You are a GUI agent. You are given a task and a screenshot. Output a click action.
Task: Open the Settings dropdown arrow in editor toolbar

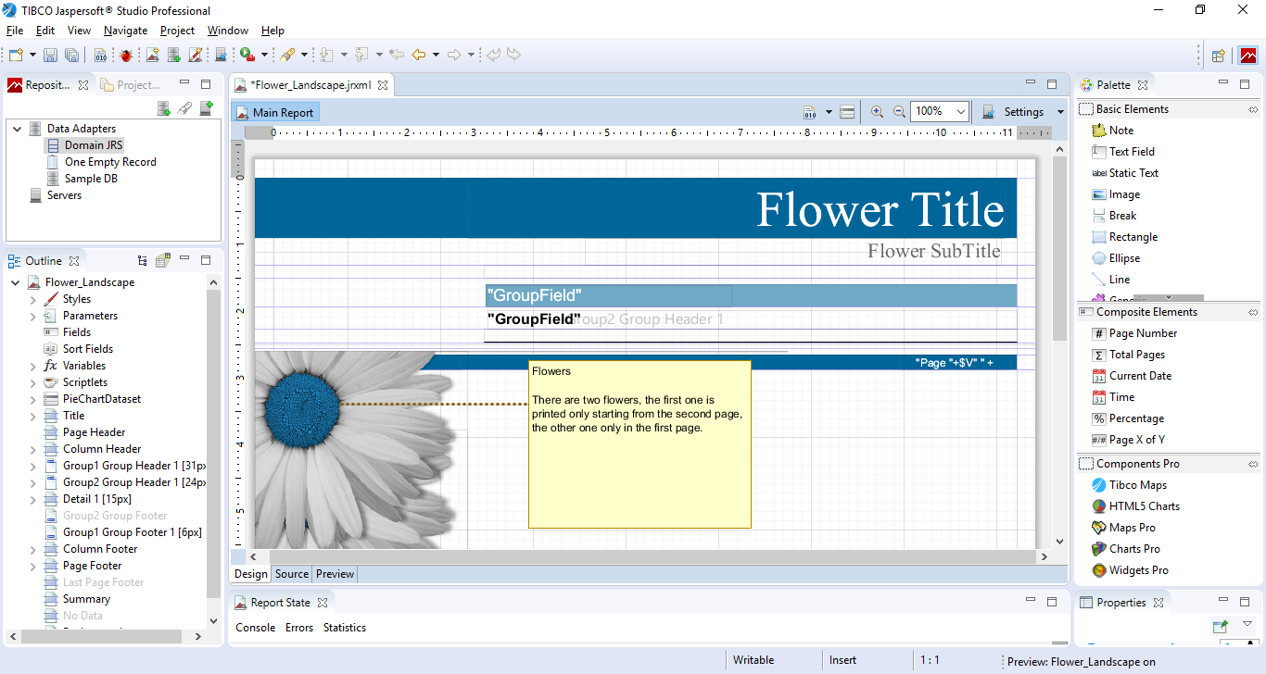coord(1060,112)
